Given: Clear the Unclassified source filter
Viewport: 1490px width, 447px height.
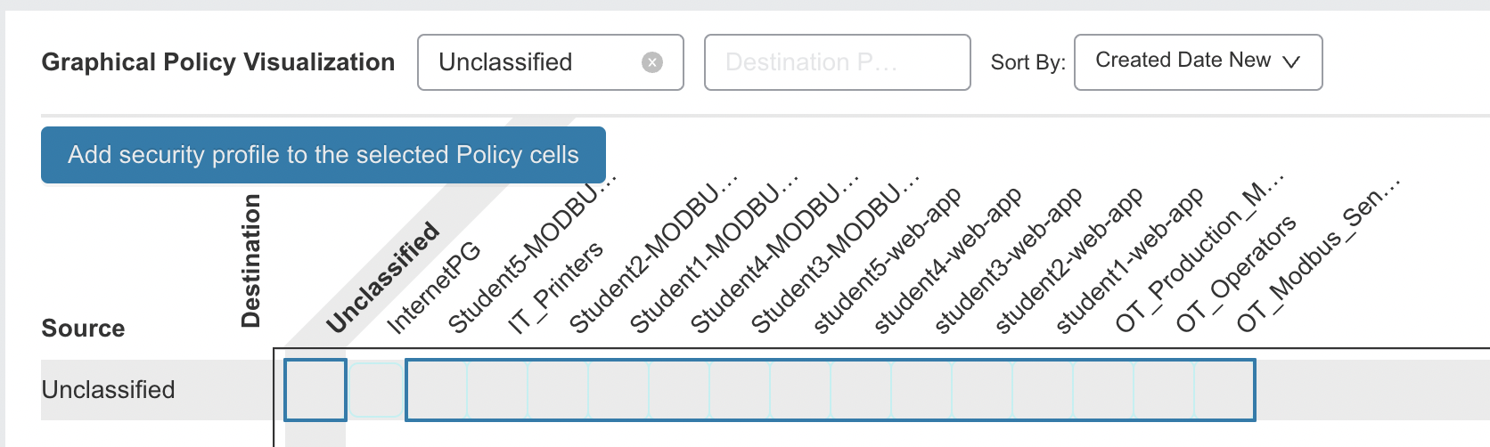Looking at the screenshot, I should pyautogui.click(x=652, y=62).
